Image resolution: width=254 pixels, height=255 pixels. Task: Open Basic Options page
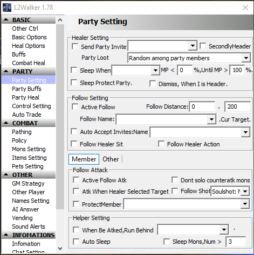point(29,37)
